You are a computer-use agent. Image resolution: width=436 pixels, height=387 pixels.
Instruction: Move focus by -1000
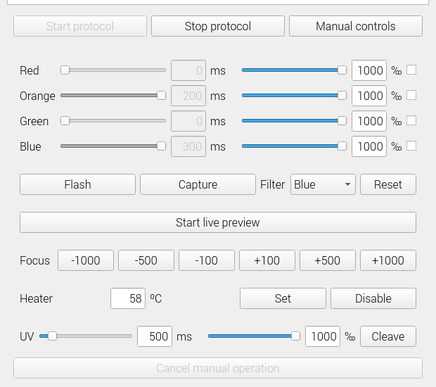coord(86,260)
